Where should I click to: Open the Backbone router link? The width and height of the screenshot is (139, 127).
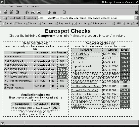coord(86,86)
